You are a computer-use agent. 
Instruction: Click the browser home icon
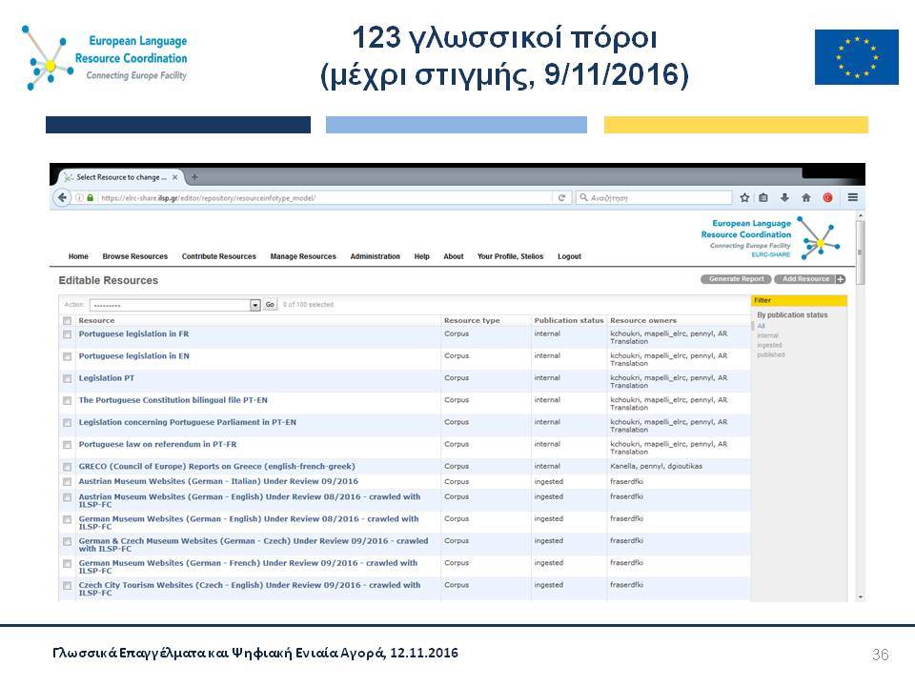[x=806, y=198]
